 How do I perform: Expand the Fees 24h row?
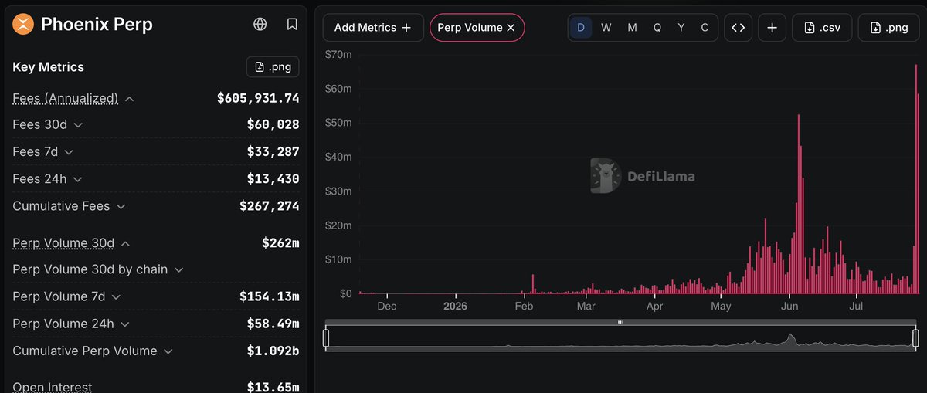pyautogui.click(x=77, y=179)
